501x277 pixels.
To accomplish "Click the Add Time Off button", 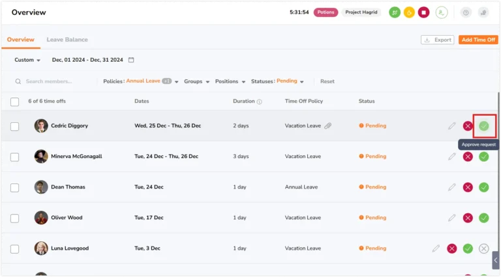I will (x=478, y=40).
